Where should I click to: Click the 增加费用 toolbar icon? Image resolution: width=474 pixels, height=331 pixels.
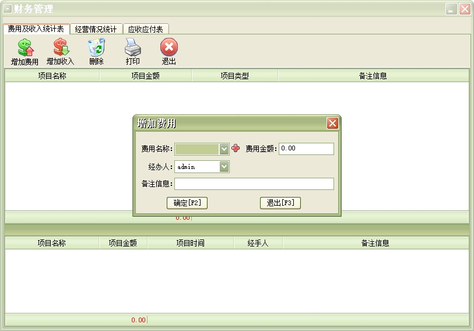tap(24, 48)
